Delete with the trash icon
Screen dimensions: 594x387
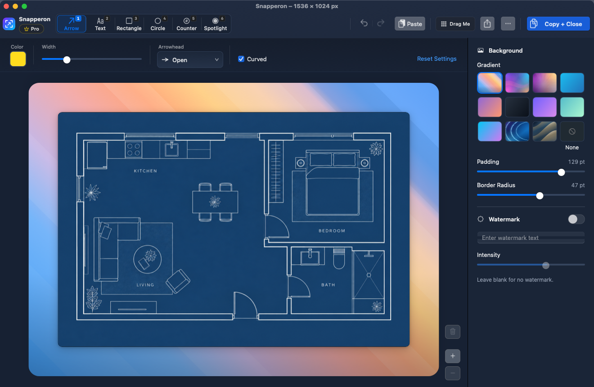pos(453,332)
